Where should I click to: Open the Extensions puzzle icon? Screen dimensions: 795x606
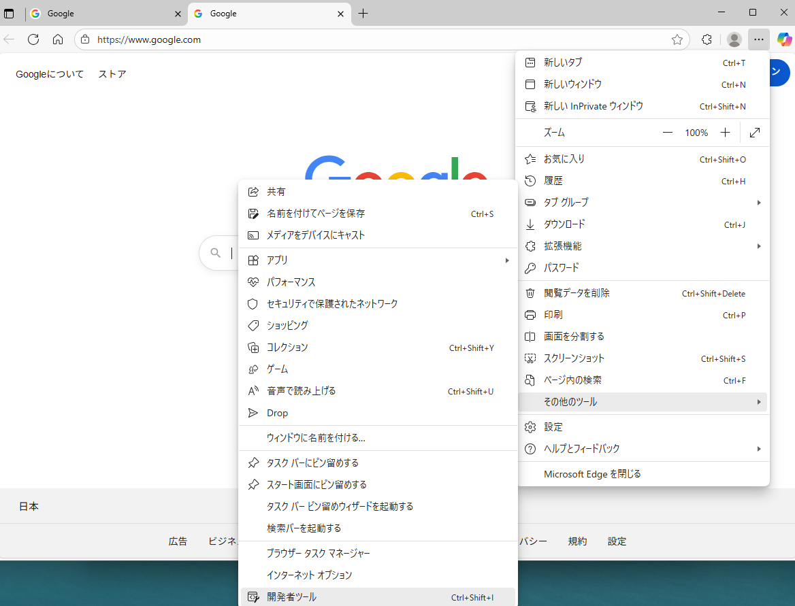point(707,39)
